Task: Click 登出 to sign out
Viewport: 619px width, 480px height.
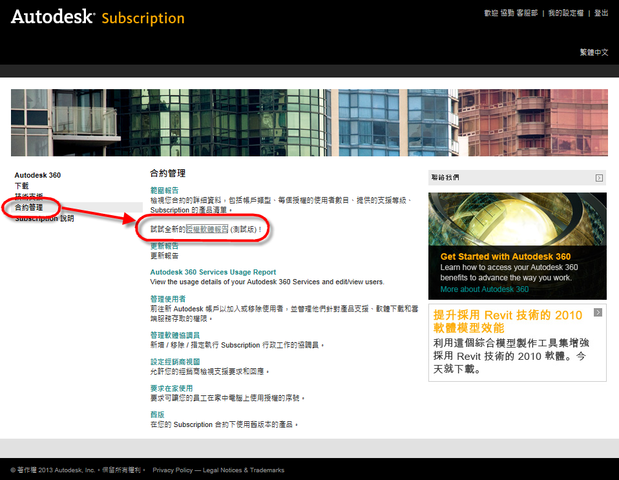Action: (x=602, y=13)
